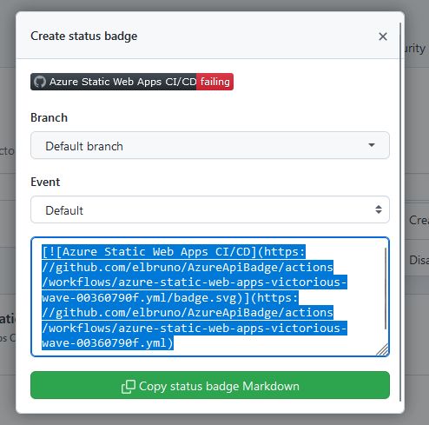Click the Create status badge title
The height and width of the screenshot is (425, 429).
(84, 37)
